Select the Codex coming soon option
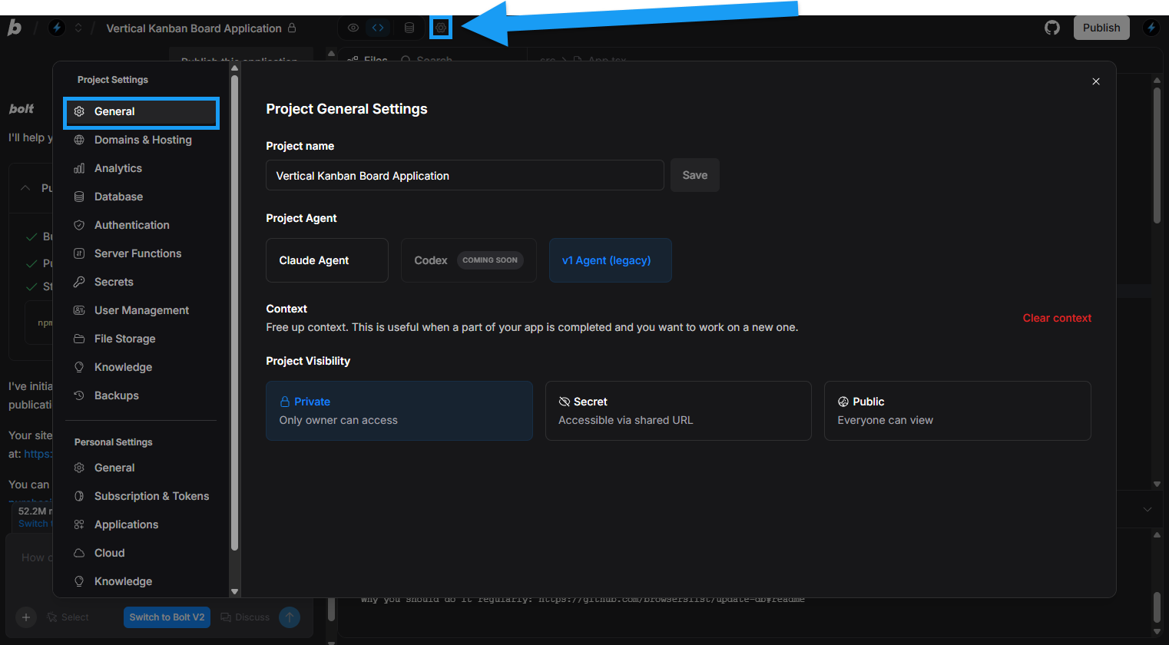1169x645 pixels. tap(469, 260)
